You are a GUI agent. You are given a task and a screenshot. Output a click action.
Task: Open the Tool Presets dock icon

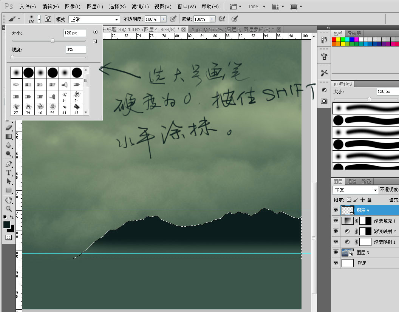click(324, 73)
